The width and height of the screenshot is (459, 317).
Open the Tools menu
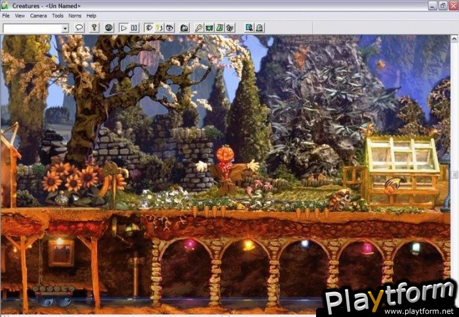[58, 16]
